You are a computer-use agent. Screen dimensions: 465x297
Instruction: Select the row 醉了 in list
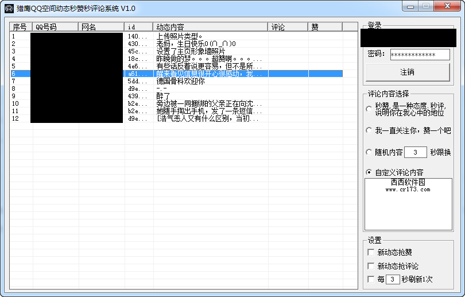tap(176, 96)
